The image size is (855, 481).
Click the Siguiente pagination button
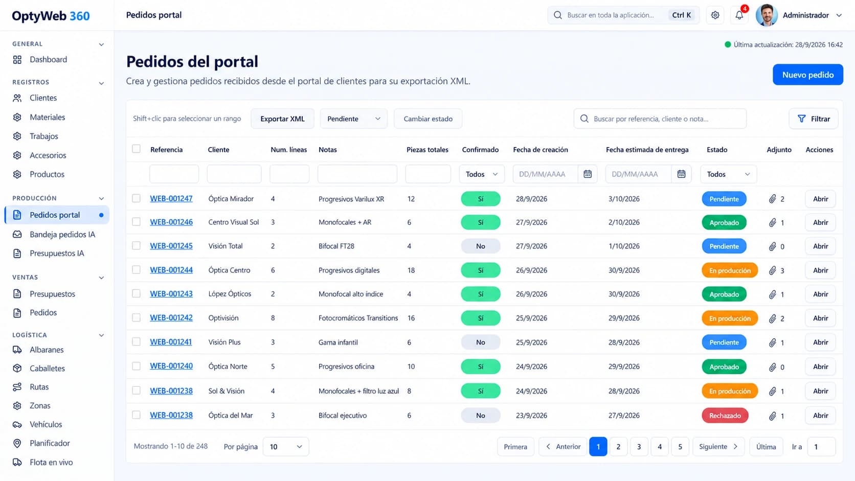pyautogui.click(x=718, y=447)
